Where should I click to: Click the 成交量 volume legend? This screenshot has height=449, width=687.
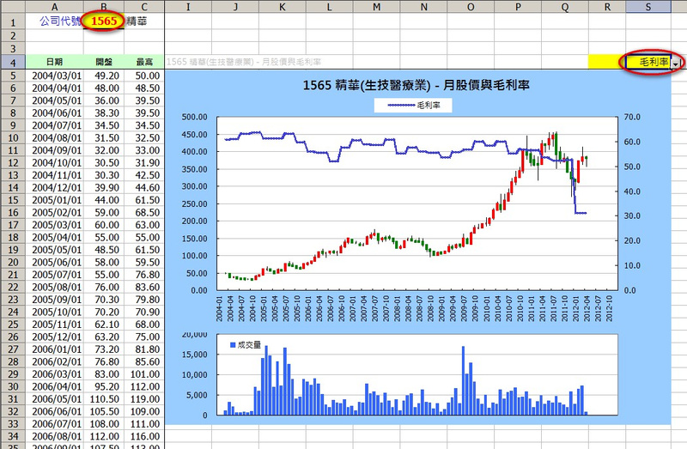(246, 345)
